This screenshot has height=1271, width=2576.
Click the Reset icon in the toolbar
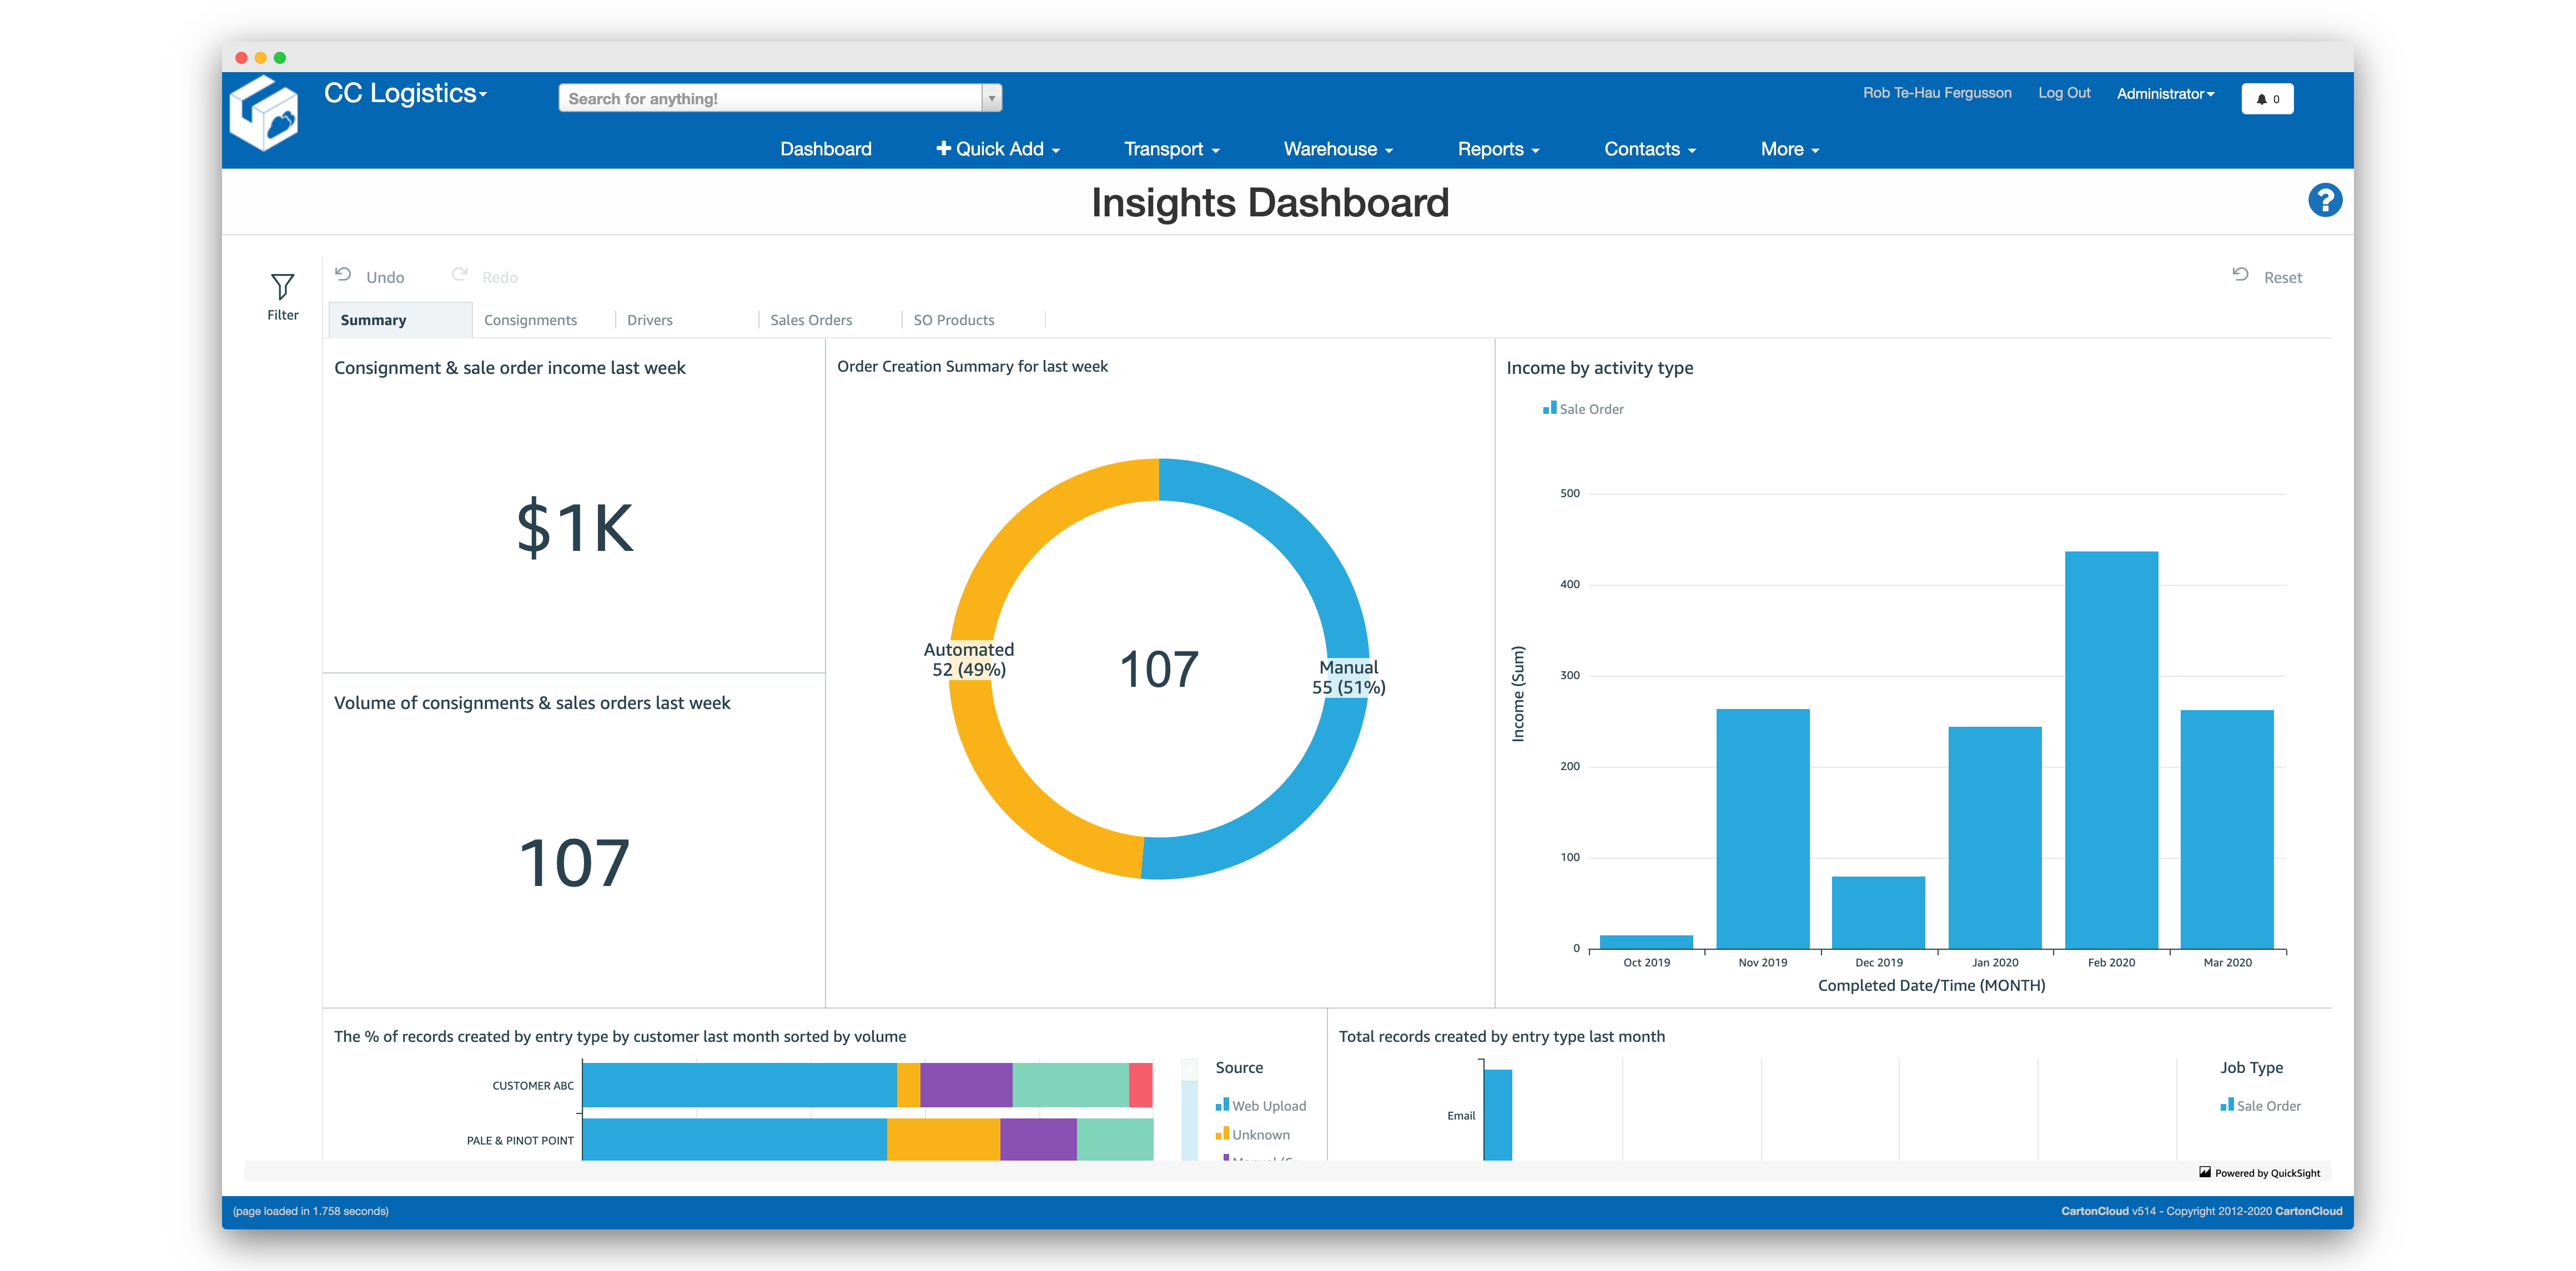(x=2240, y=275)
